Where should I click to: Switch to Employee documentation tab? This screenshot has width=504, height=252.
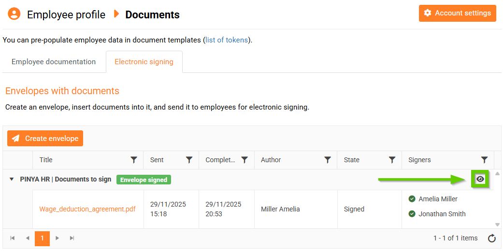click(x=54, y=62)
